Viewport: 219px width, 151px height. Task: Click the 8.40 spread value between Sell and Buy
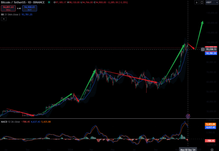[x=19, y=8]
